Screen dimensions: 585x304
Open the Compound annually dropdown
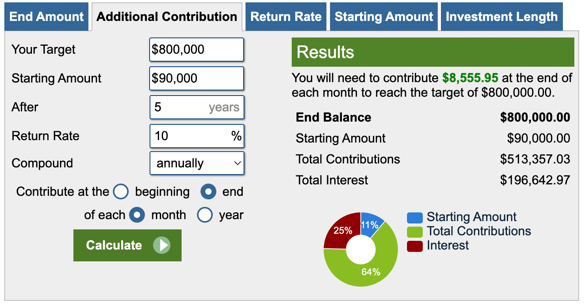point(197,163)
